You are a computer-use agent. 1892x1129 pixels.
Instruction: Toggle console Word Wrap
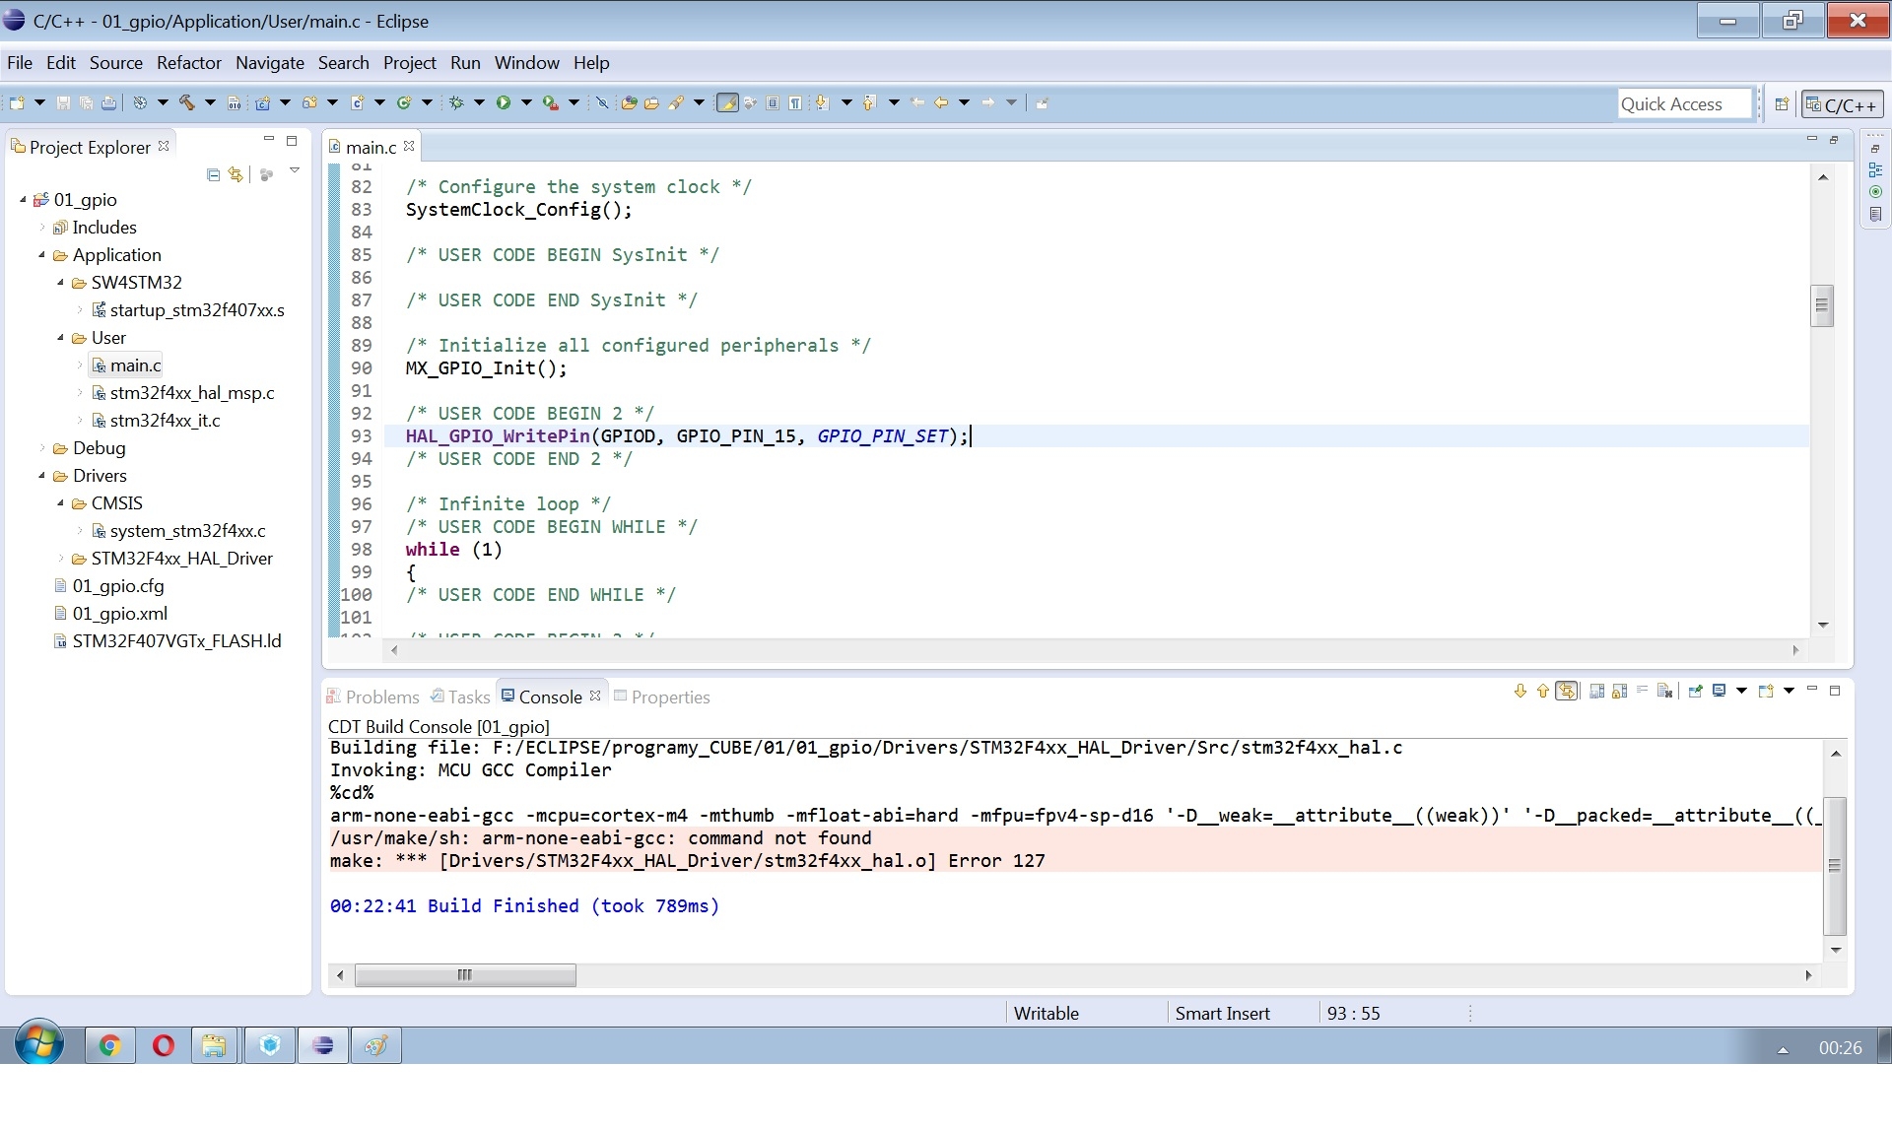[x=1642, y=690]
